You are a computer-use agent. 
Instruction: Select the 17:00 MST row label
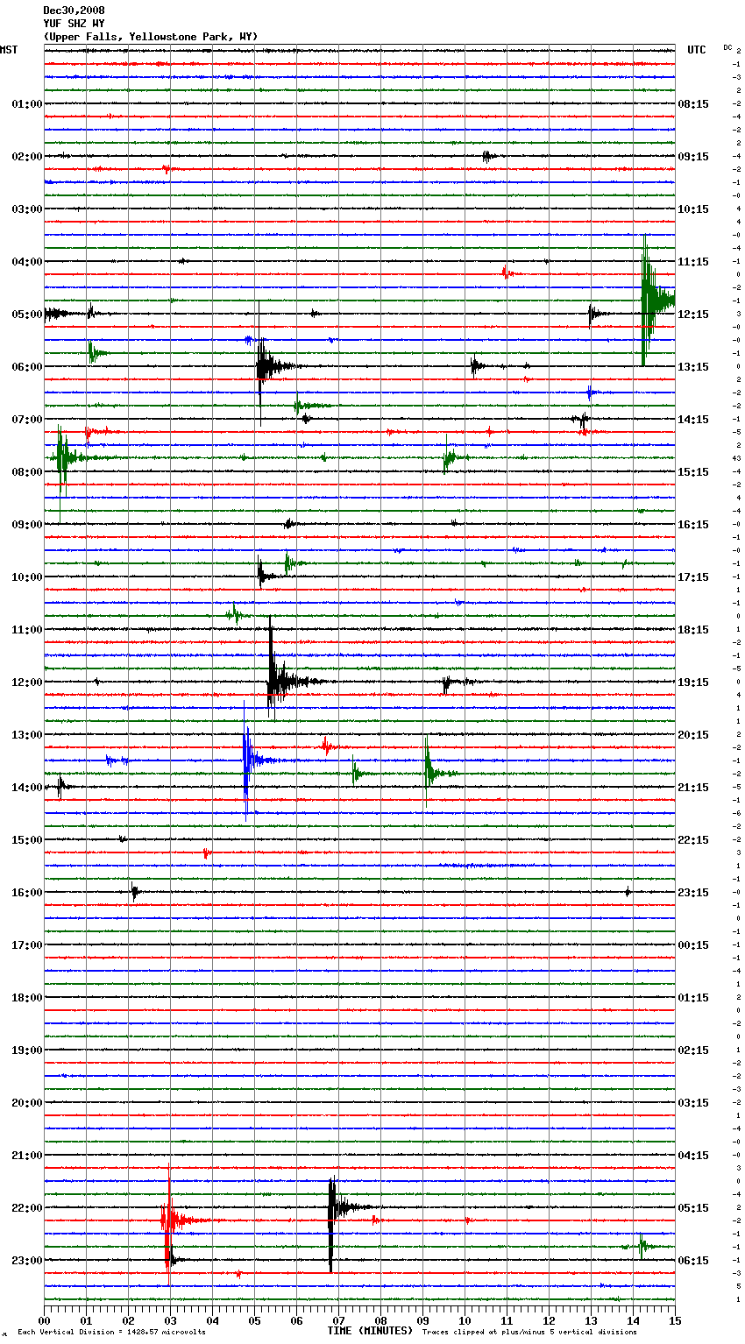26,945
